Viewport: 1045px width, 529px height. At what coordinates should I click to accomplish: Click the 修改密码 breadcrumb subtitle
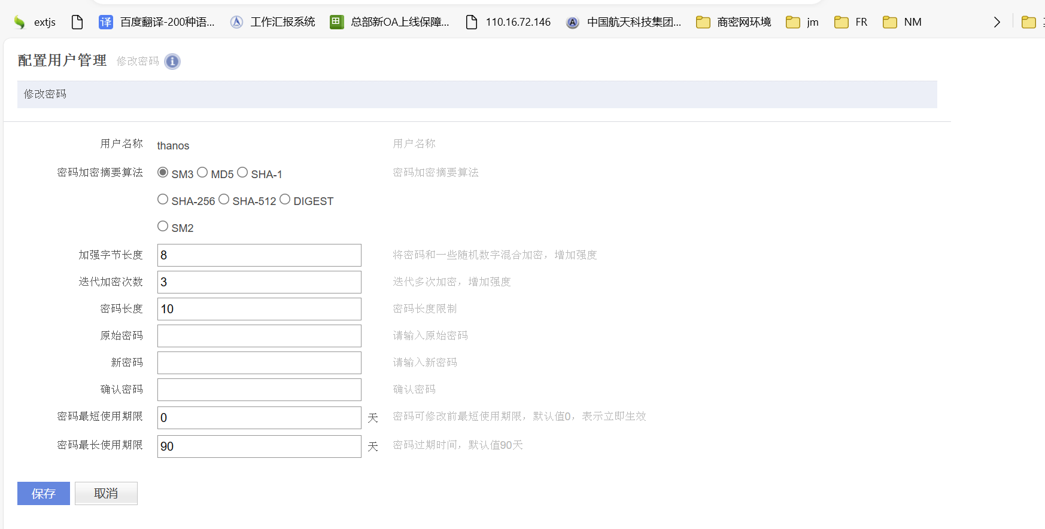pos(138,61)
